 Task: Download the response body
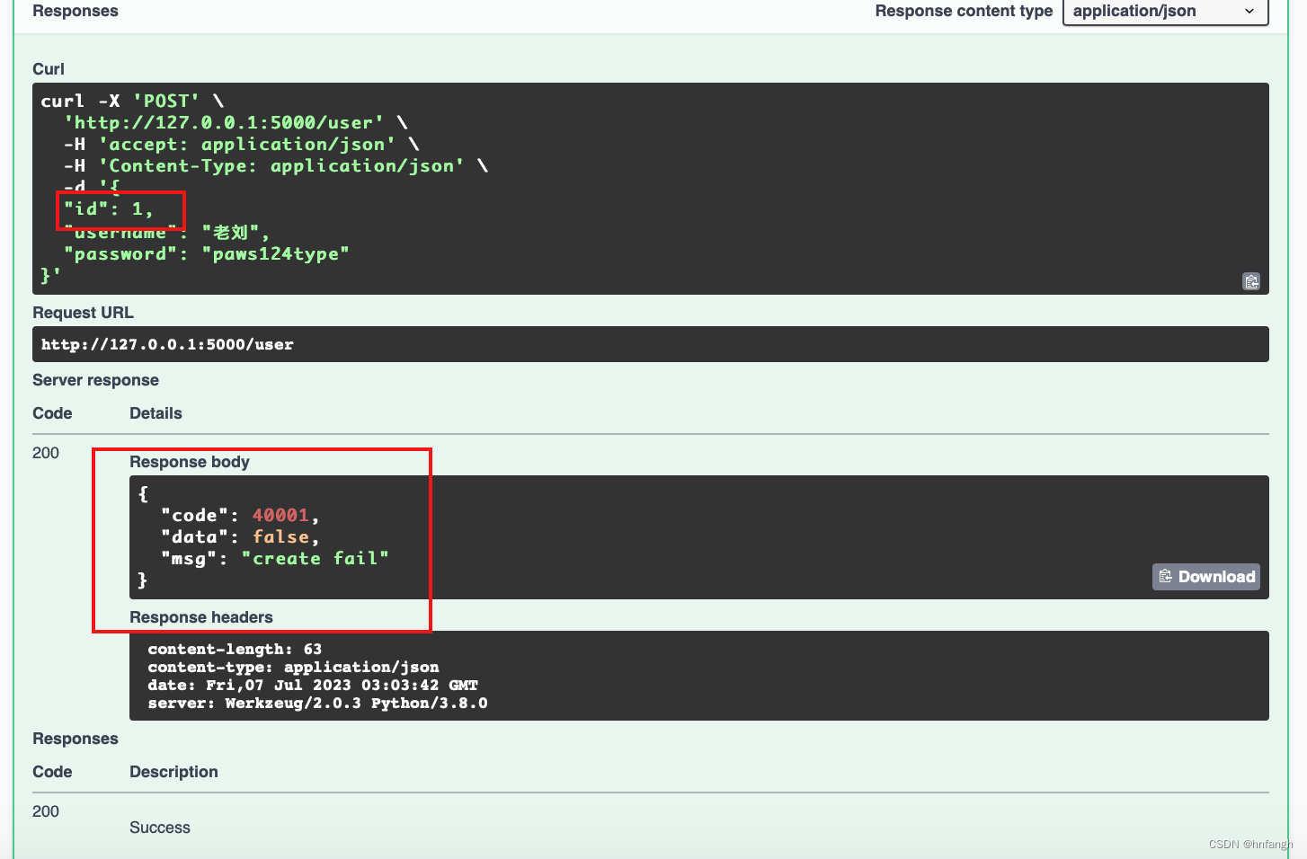click(x=1206, y=577)
